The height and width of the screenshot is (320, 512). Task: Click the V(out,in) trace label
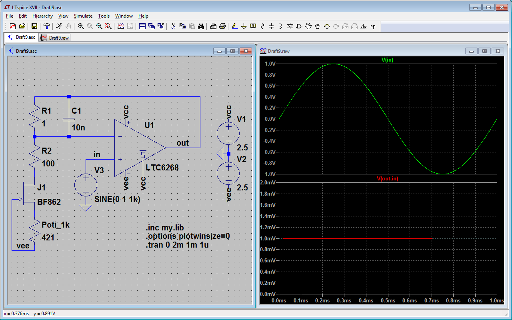(388, 178)
